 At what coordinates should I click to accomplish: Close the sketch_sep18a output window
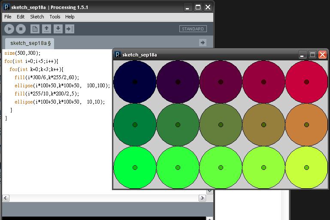tap(322, 55)
